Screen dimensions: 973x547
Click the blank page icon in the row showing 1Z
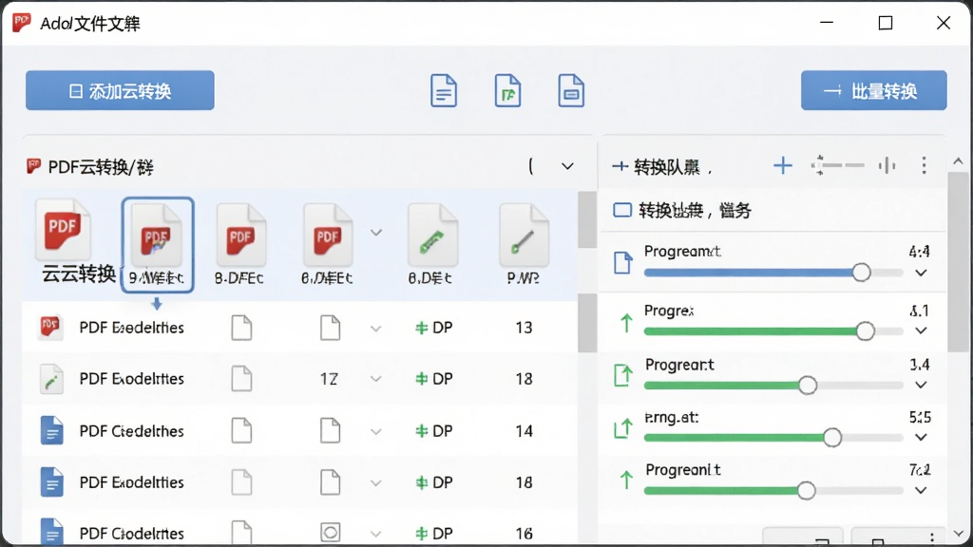coord(241,378)
